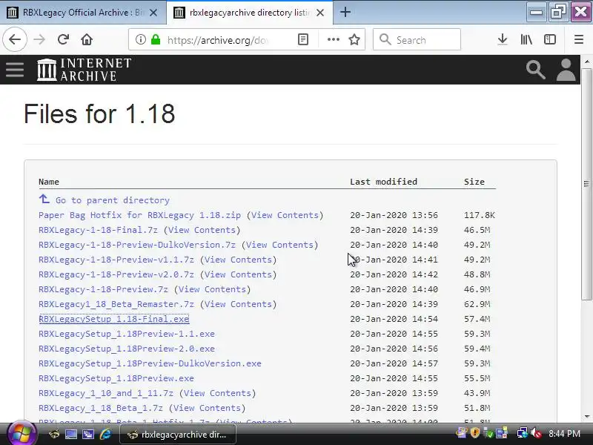Open RBXLegacy_1_18_Beta_1.7z link
Viewport: 593px width, 445px height.
coord(101,408)
